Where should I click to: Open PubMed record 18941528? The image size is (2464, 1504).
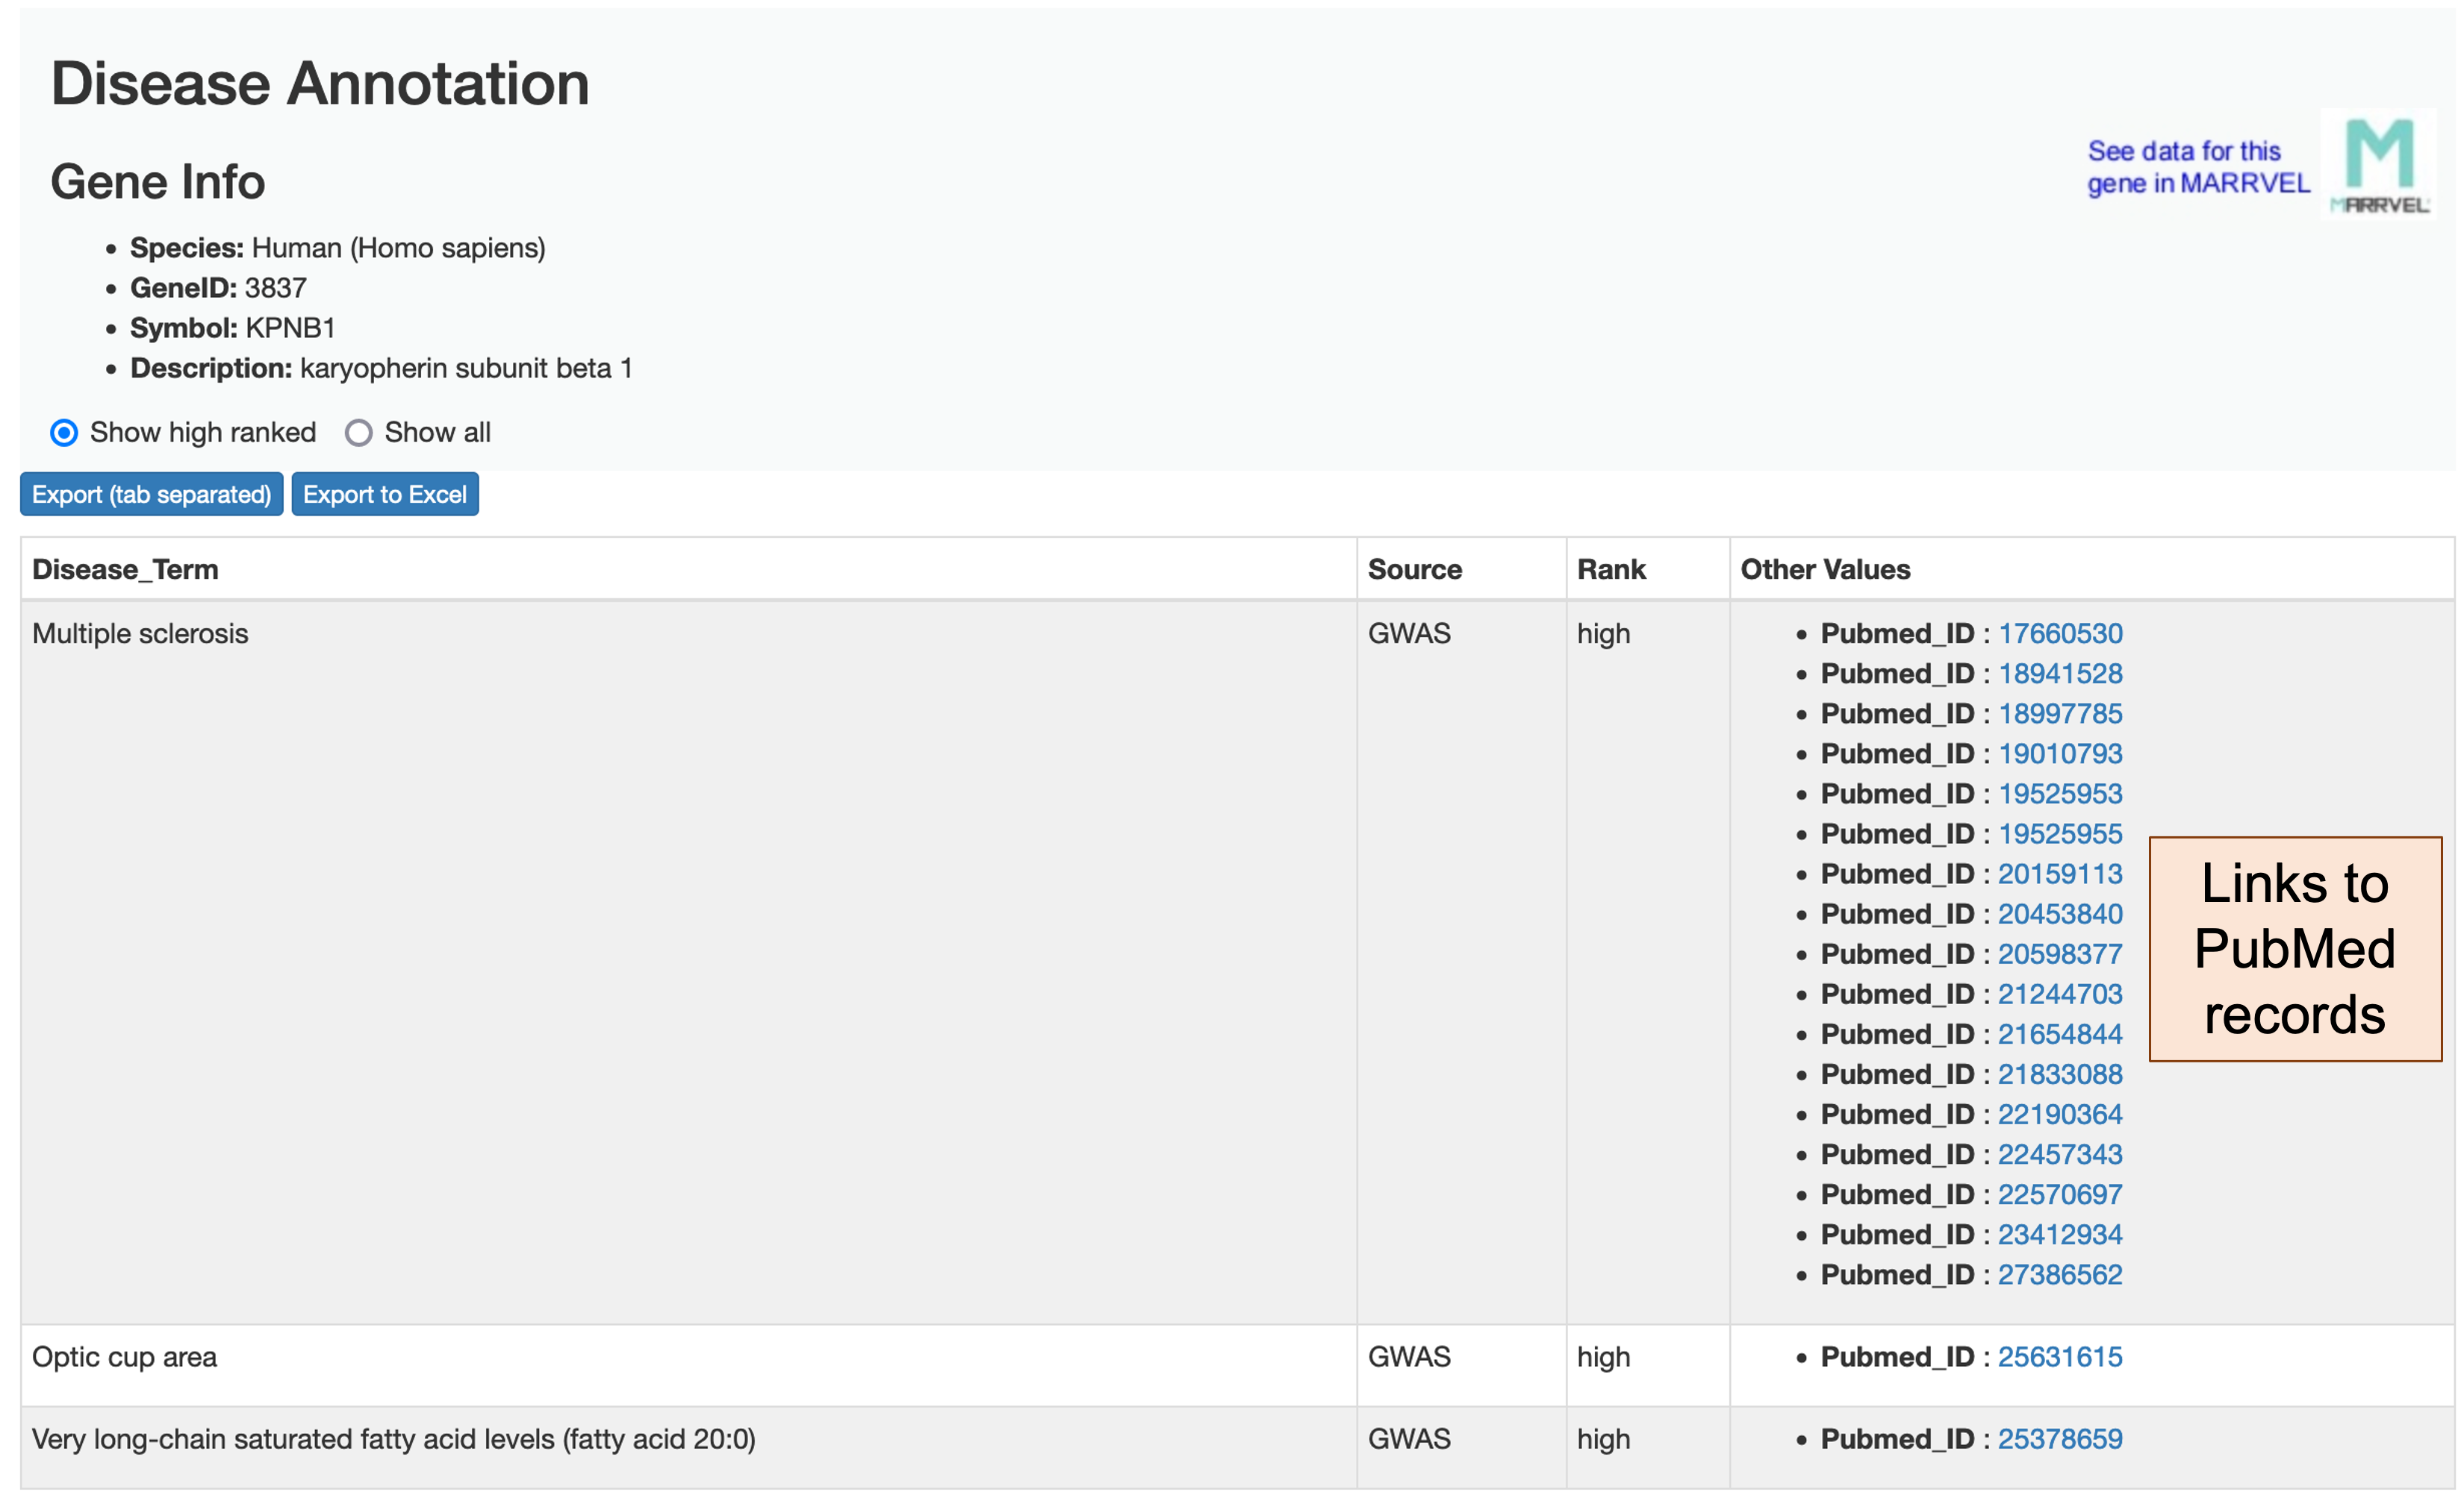coord(2060,674)
